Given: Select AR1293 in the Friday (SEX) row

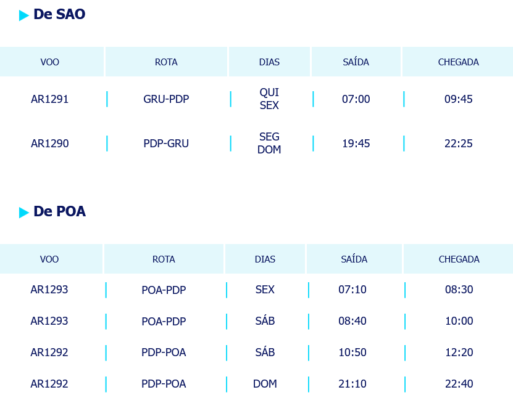Looking at the screenshot, I should click(x=49, y=290).
